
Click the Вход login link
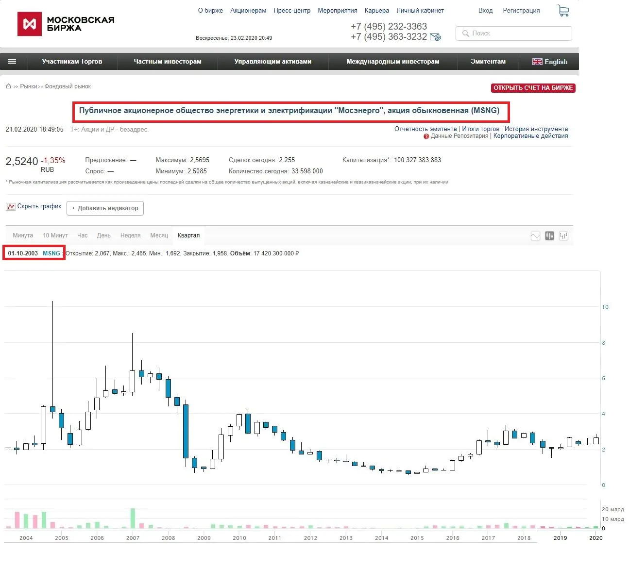tap(485, 11)
